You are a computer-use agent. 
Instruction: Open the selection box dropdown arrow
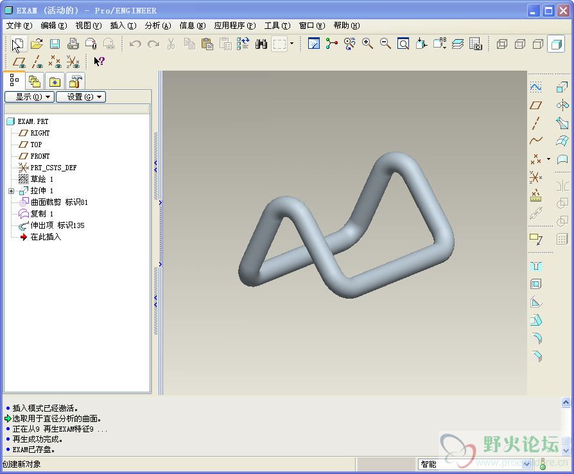pos(291,44)
